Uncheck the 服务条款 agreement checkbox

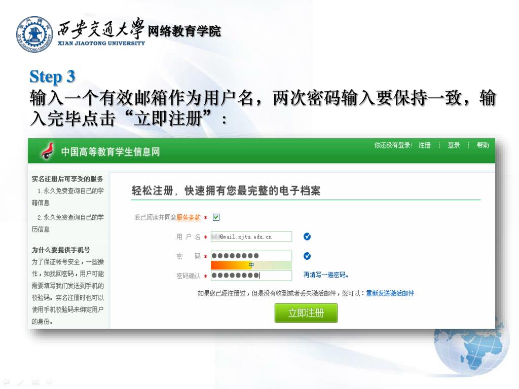(x=216, y=217)
